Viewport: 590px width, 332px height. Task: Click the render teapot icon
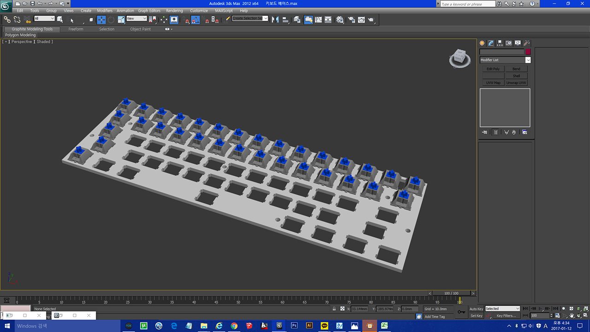pos(372,19)
